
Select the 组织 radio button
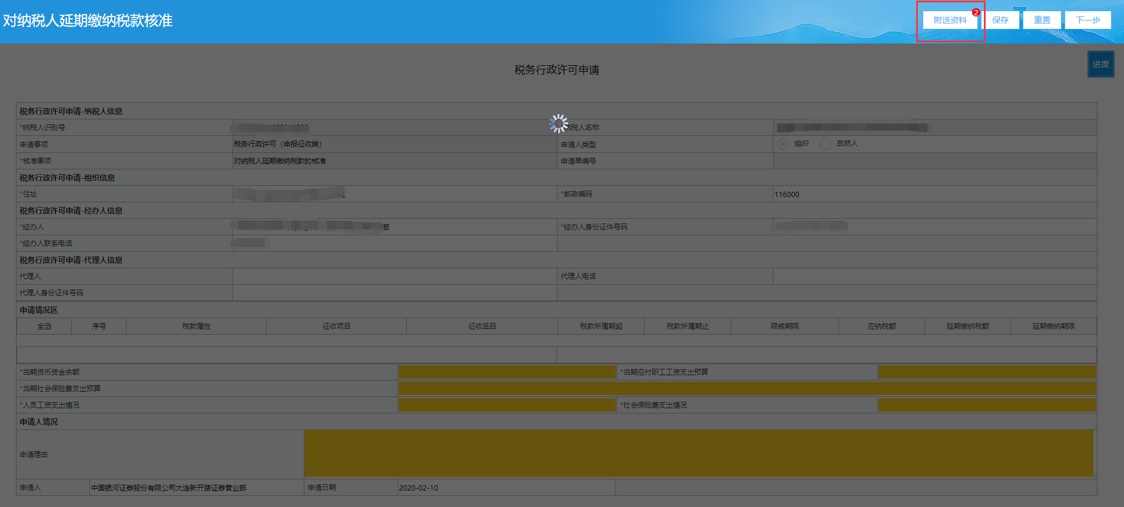[x=783, y=144]
